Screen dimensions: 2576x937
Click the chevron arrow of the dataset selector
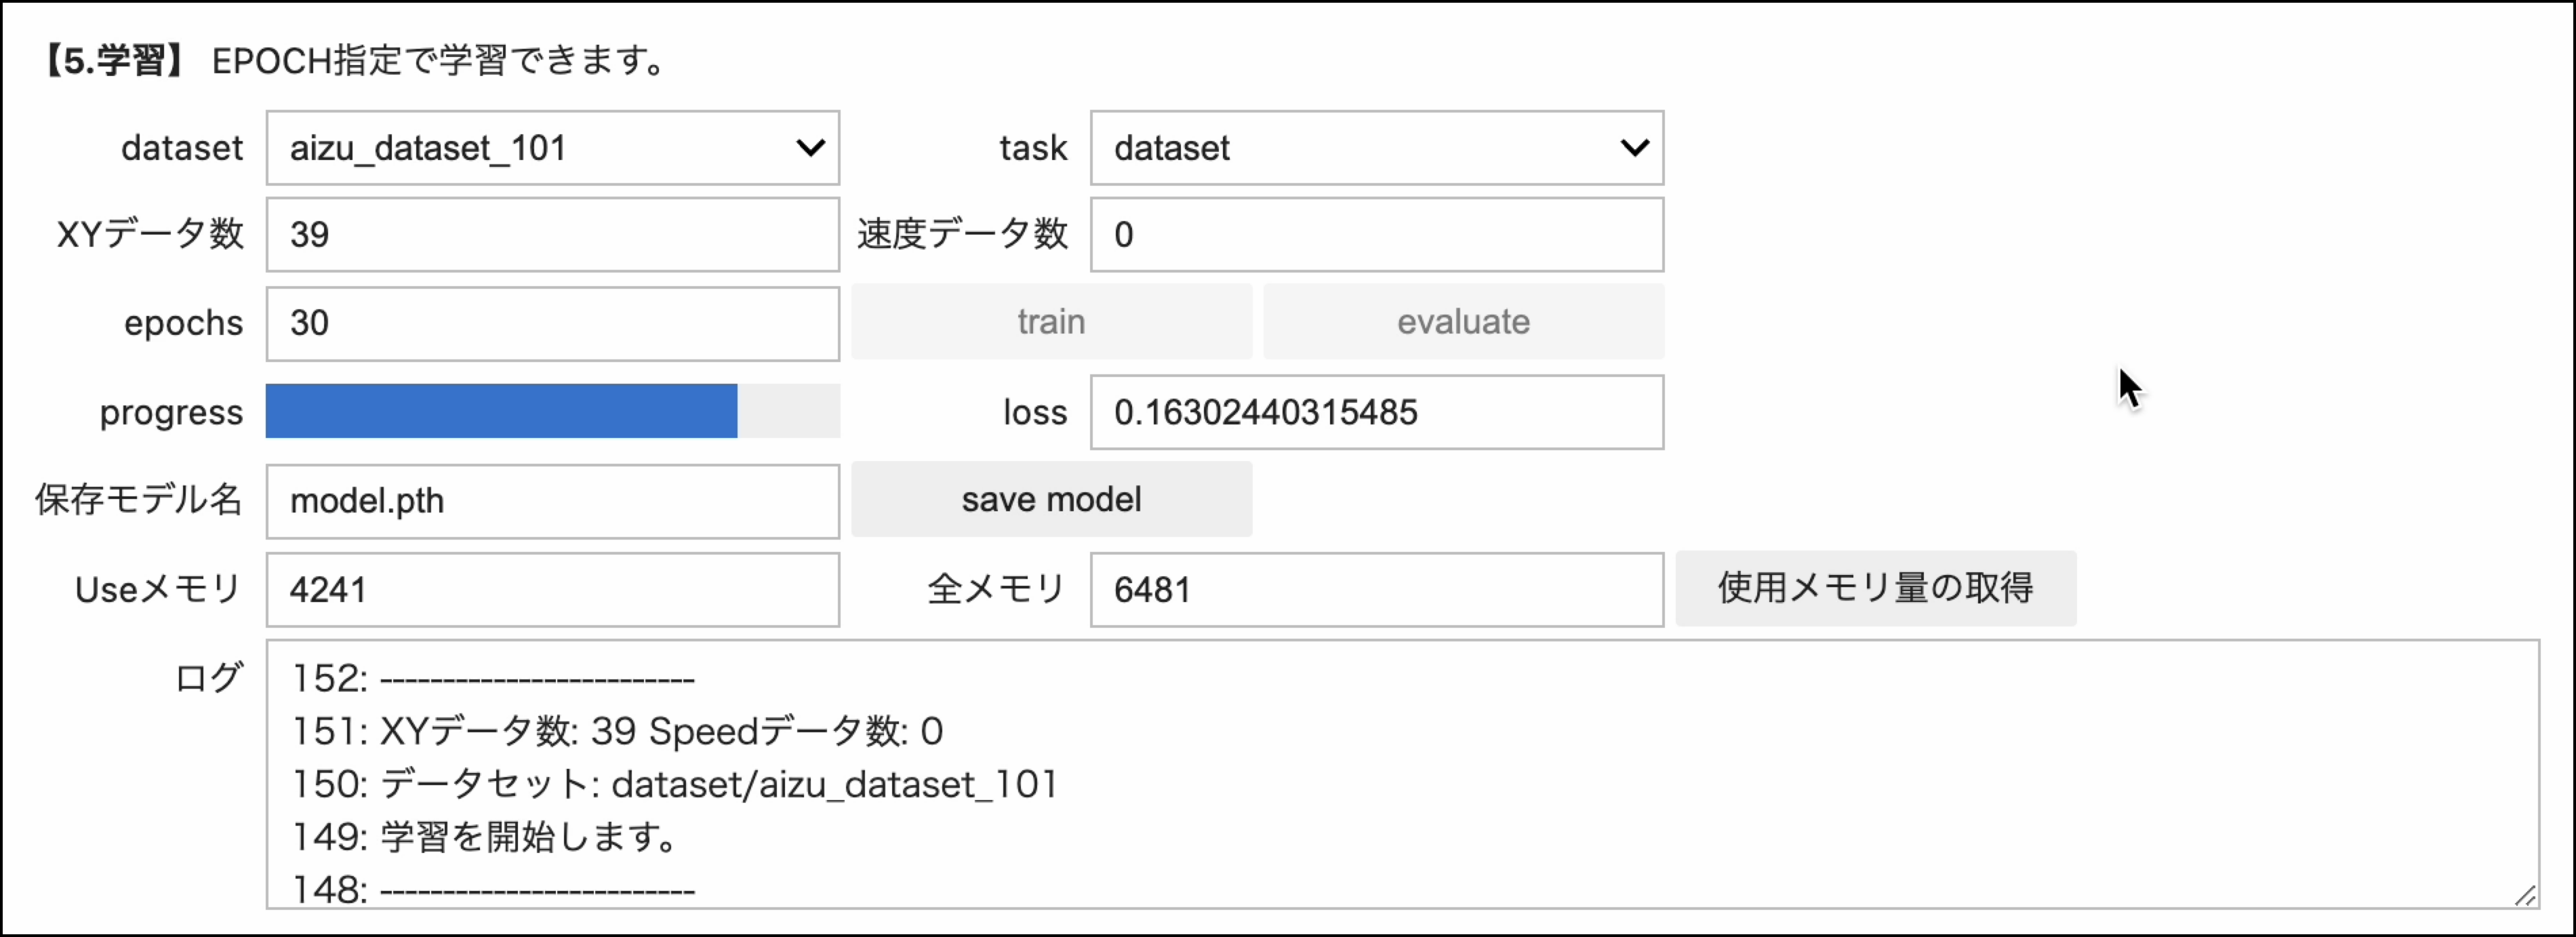(810, 148)
